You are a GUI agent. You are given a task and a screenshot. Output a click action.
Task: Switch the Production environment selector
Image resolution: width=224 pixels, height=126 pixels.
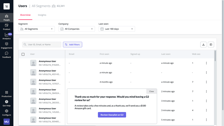click(6, 94)
